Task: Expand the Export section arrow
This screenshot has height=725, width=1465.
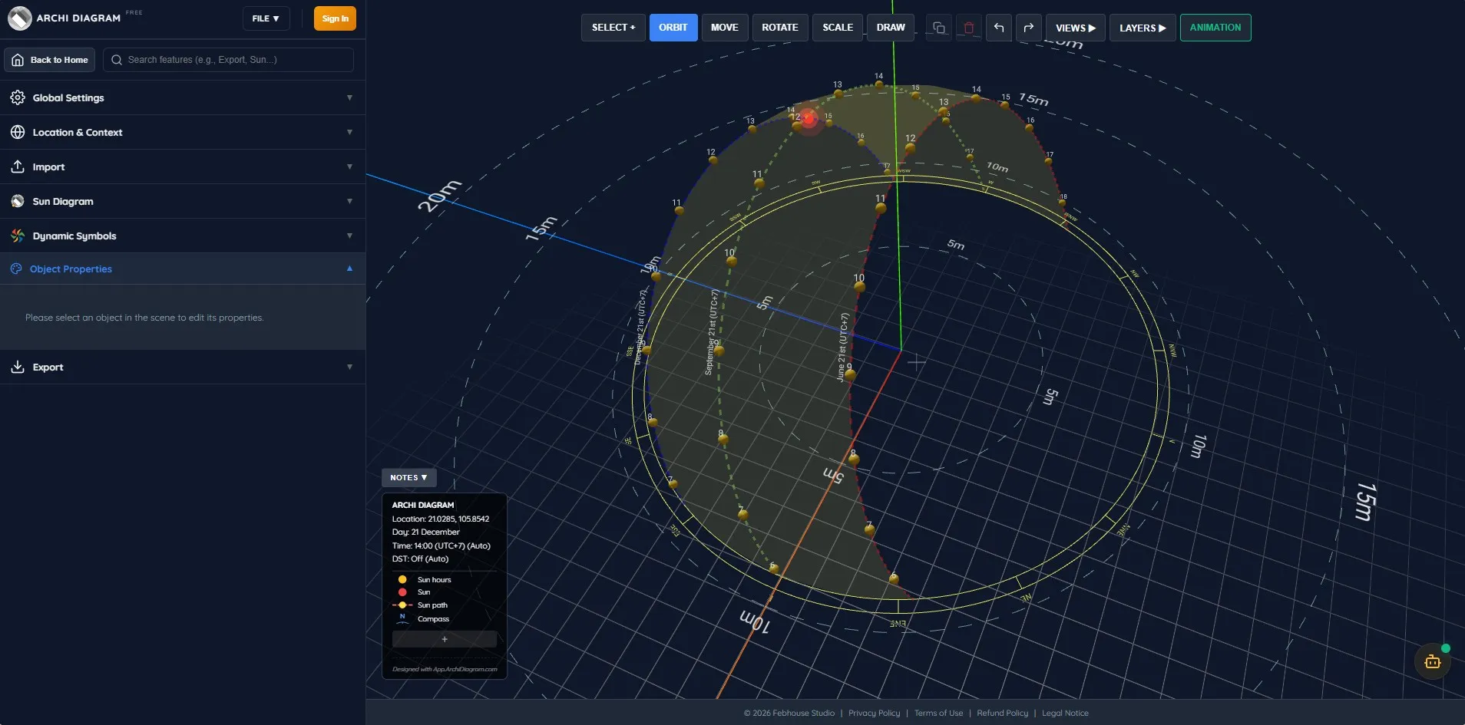Action: (349, 367)
